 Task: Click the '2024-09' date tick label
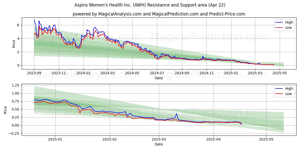182,73
